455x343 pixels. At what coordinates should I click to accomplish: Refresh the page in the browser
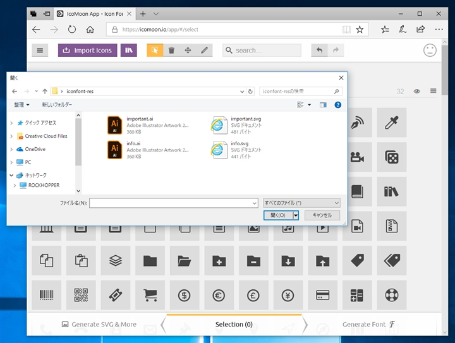point(71,29)
